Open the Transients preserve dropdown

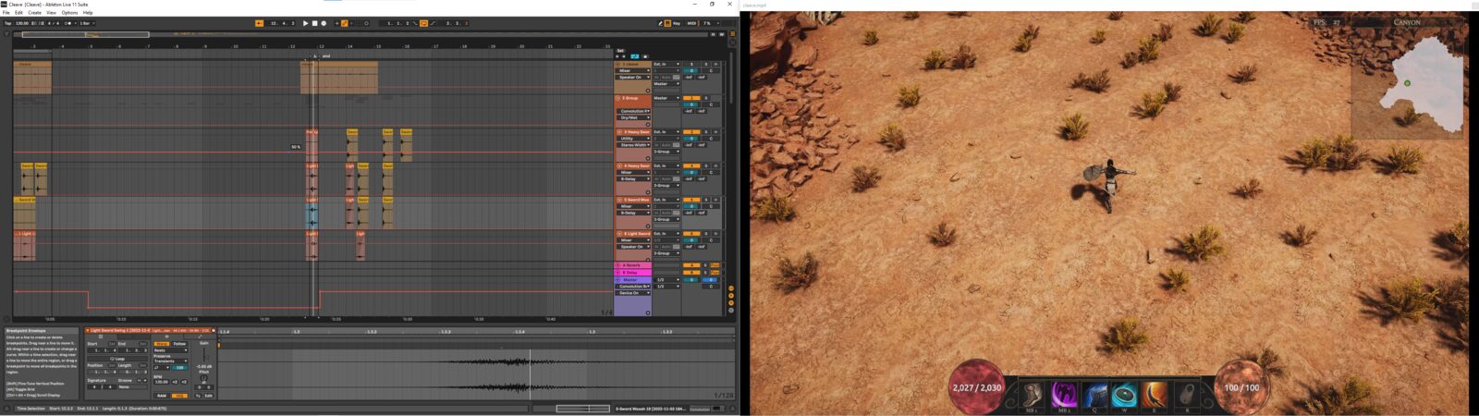(171, 361)
